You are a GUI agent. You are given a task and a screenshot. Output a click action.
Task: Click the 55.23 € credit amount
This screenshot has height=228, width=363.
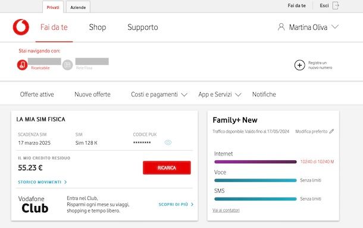click(30, 167)
